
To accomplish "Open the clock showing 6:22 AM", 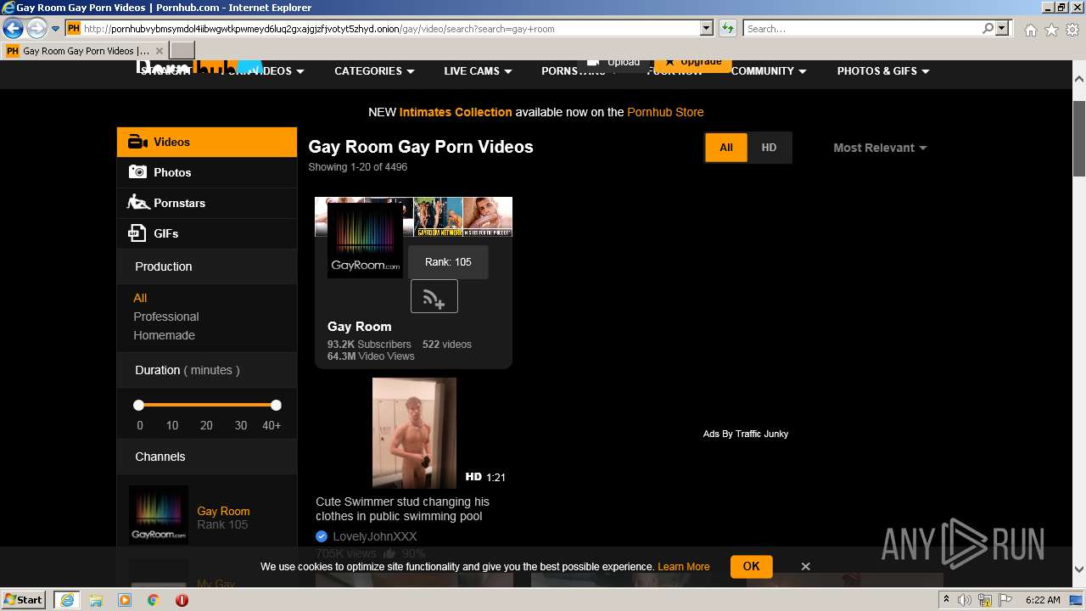I will click(1043, 600).
